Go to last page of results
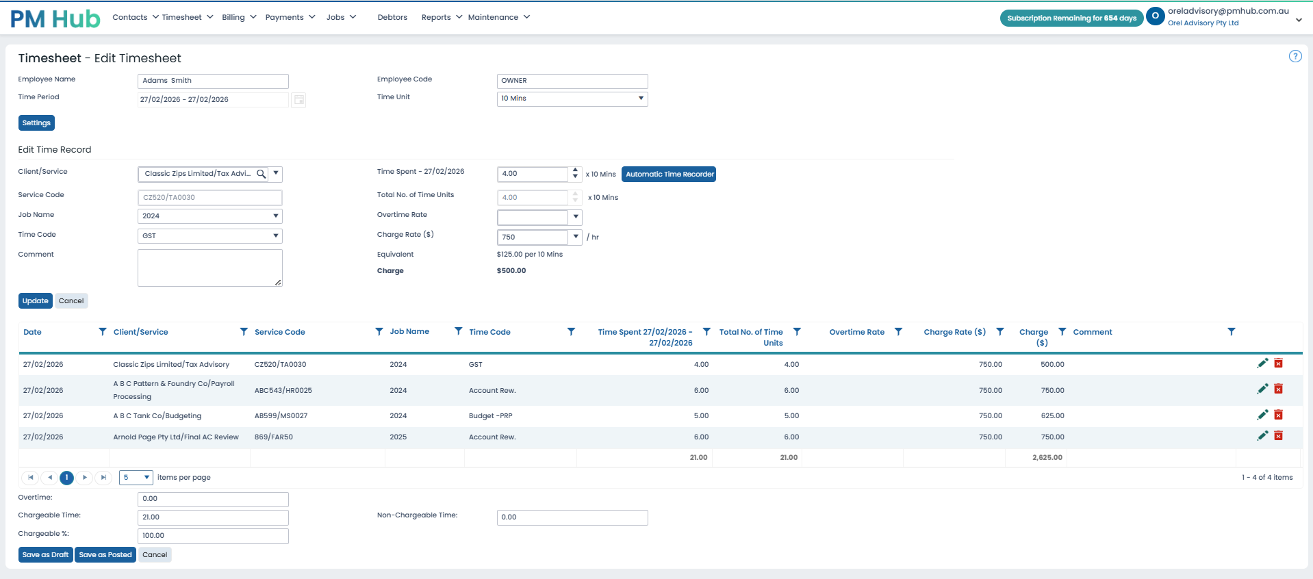Viewport: 1313px width, 579px height. [103, 478]
